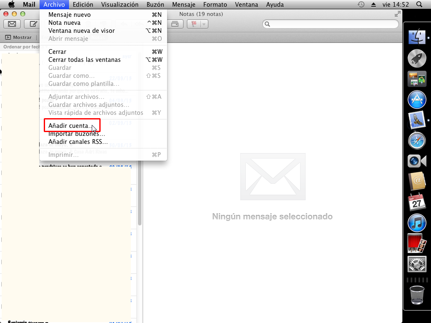Toggle fullscreen with the double-arrow in Notas window
The width and height of the screenshot is (431, 323).
point(397,13)
